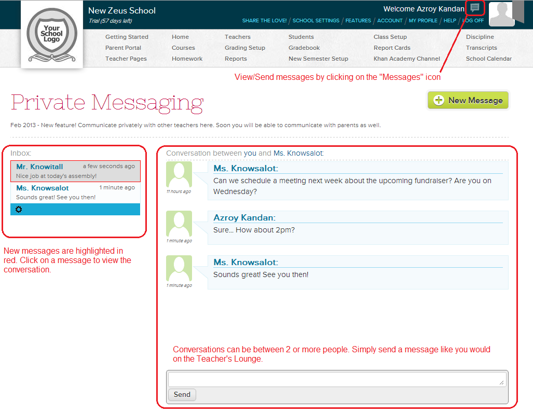This screenshot has width=533, height=413.
Task: Switch to the Discipline section
Action: click(480, 37)
